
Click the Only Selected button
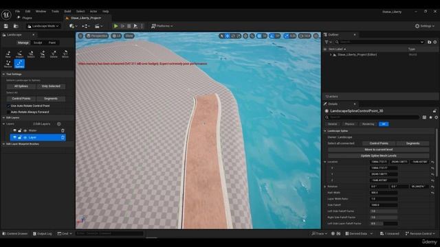pos(51,86)
